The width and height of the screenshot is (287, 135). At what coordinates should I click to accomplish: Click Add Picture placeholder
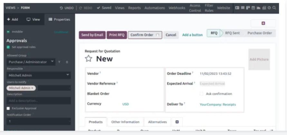[259, 59]
